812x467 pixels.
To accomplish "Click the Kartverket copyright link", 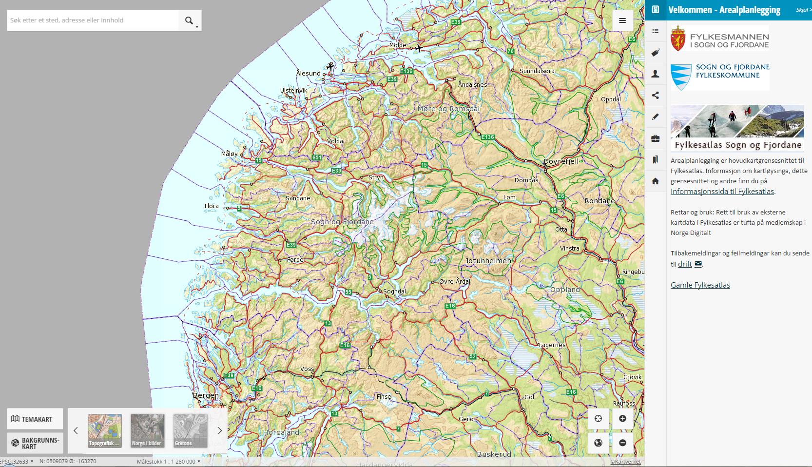I will (x=626, y=462).
